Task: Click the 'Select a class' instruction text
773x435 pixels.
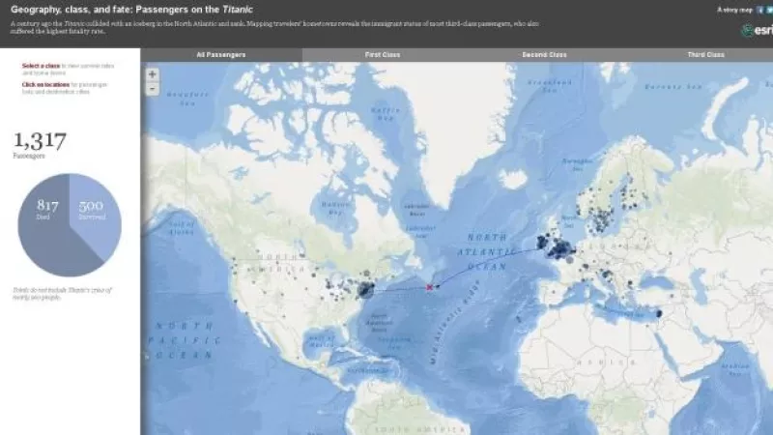Action: 40,65
